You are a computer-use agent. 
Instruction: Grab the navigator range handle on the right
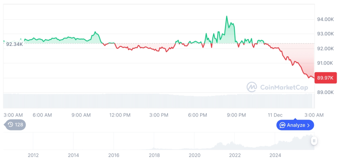pos(314,140)
